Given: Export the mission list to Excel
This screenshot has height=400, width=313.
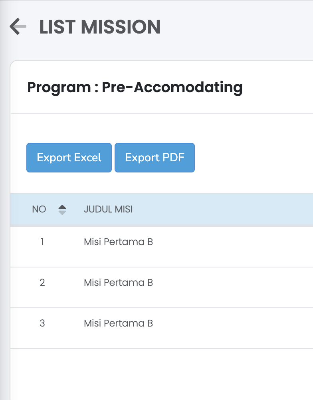Looking at the screenshot, I should pos(69,158).
